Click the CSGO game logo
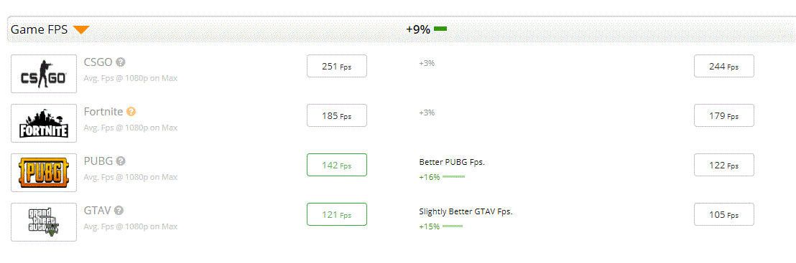Image resolution: width=796 pixels, height=263 pixels. 44,74
